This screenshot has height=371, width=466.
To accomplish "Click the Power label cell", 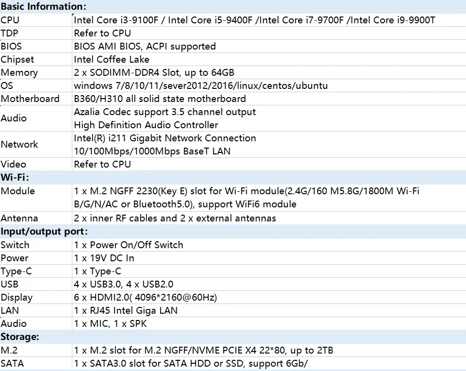I will 35,258.
